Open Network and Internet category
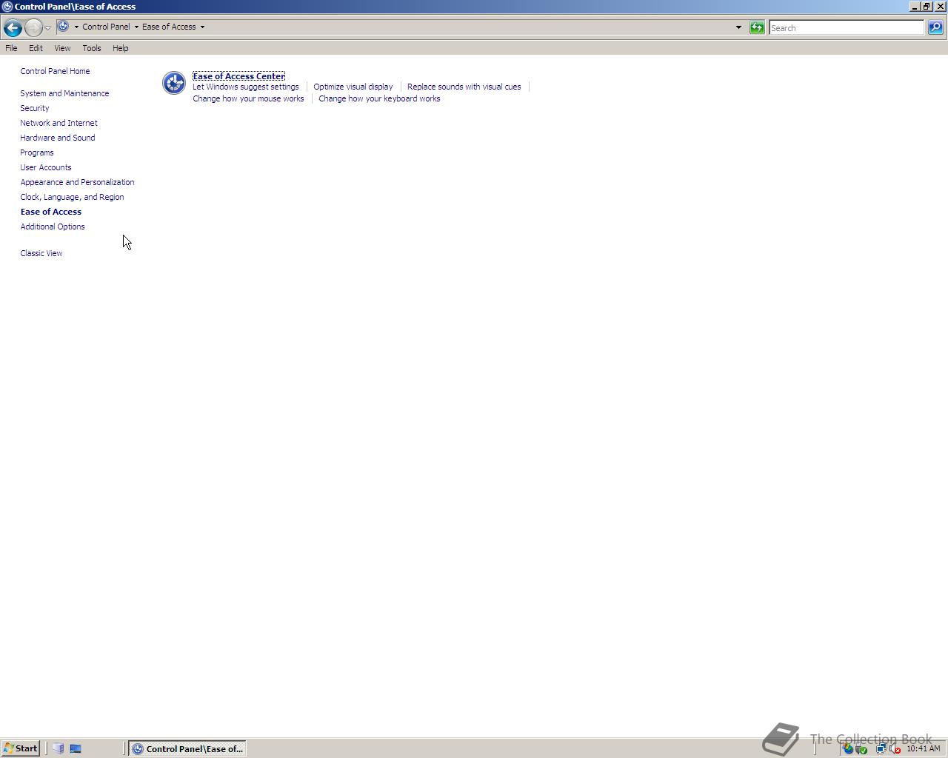948x758 pixels. point(59,123)
